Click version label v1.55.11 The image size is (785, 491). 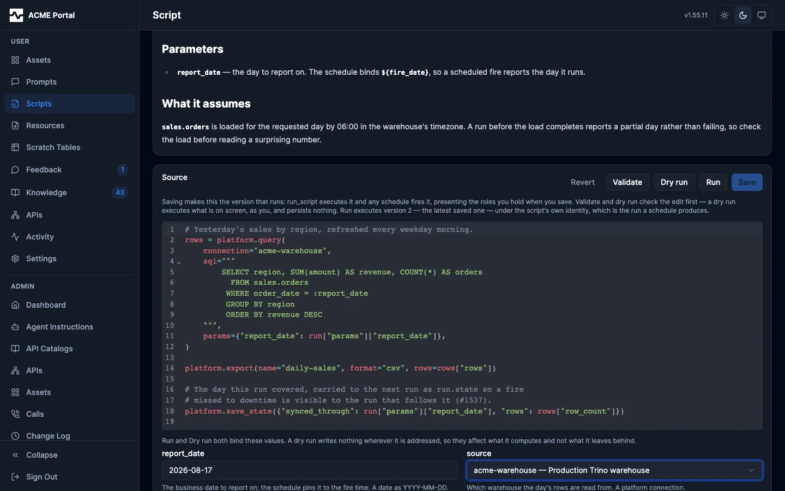coord(696,15)
